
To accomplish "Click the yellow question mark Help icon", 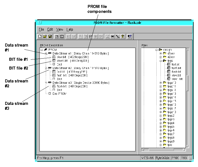I will pyautogui.click(x=123, y=36).
